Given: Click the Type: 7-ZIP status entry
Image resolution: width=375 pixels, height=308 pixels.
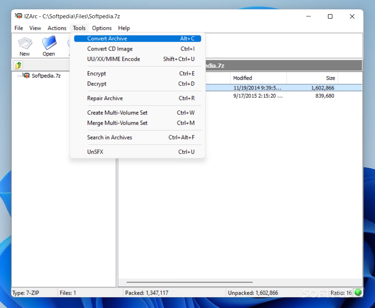Looking at the screenshot, I should [26, 293].
